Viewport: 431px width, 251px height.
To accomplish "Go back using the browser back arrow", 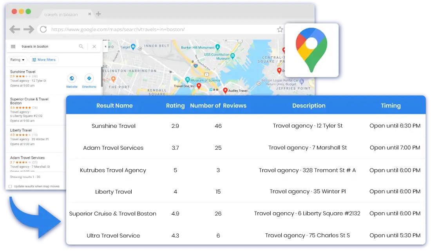I will (14, 29).
